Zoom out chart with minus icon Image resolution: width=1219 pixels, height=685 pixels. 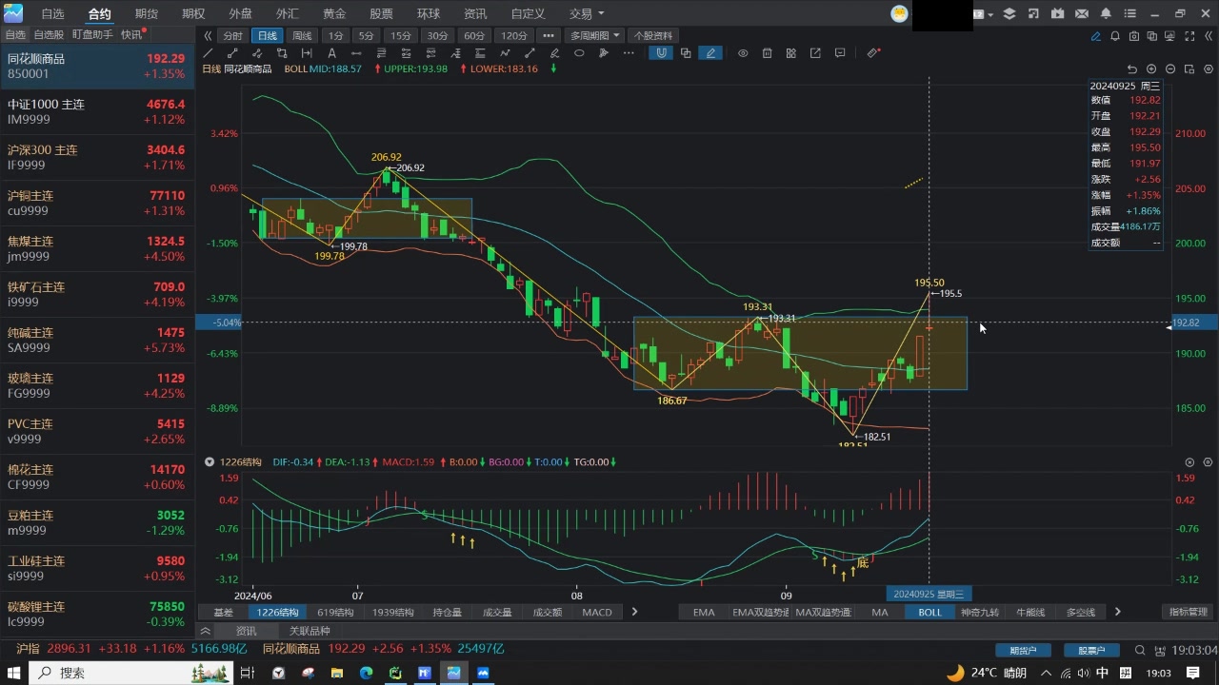click(1170, 69)
